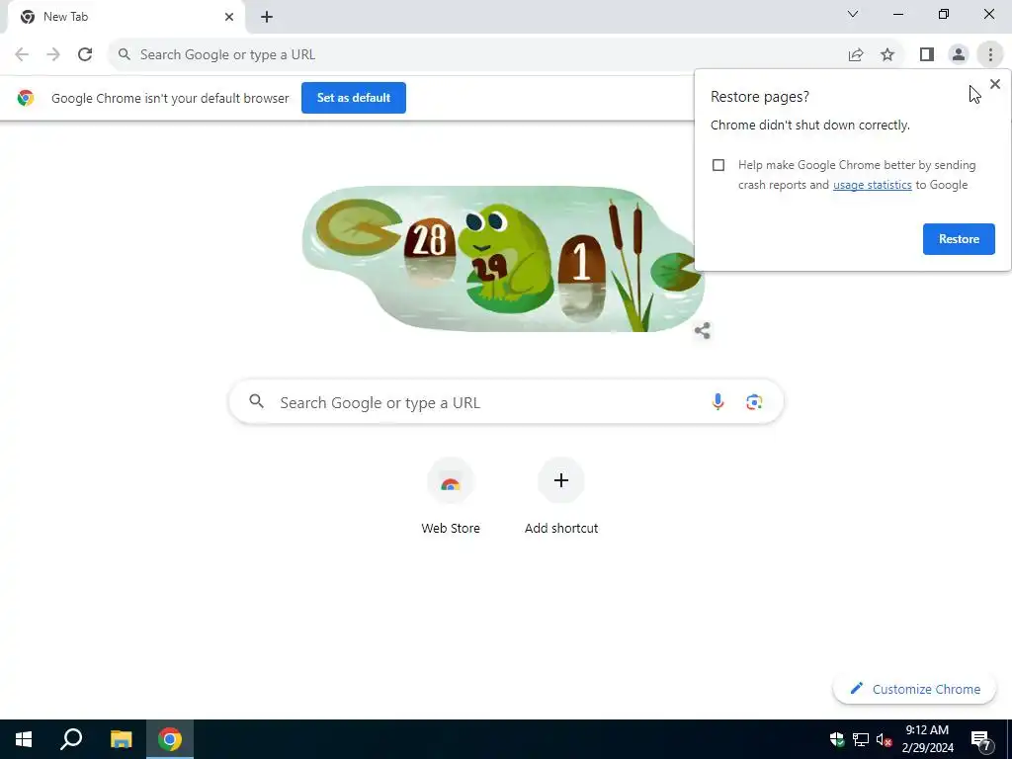Share the frog doodle

(703, 330)
